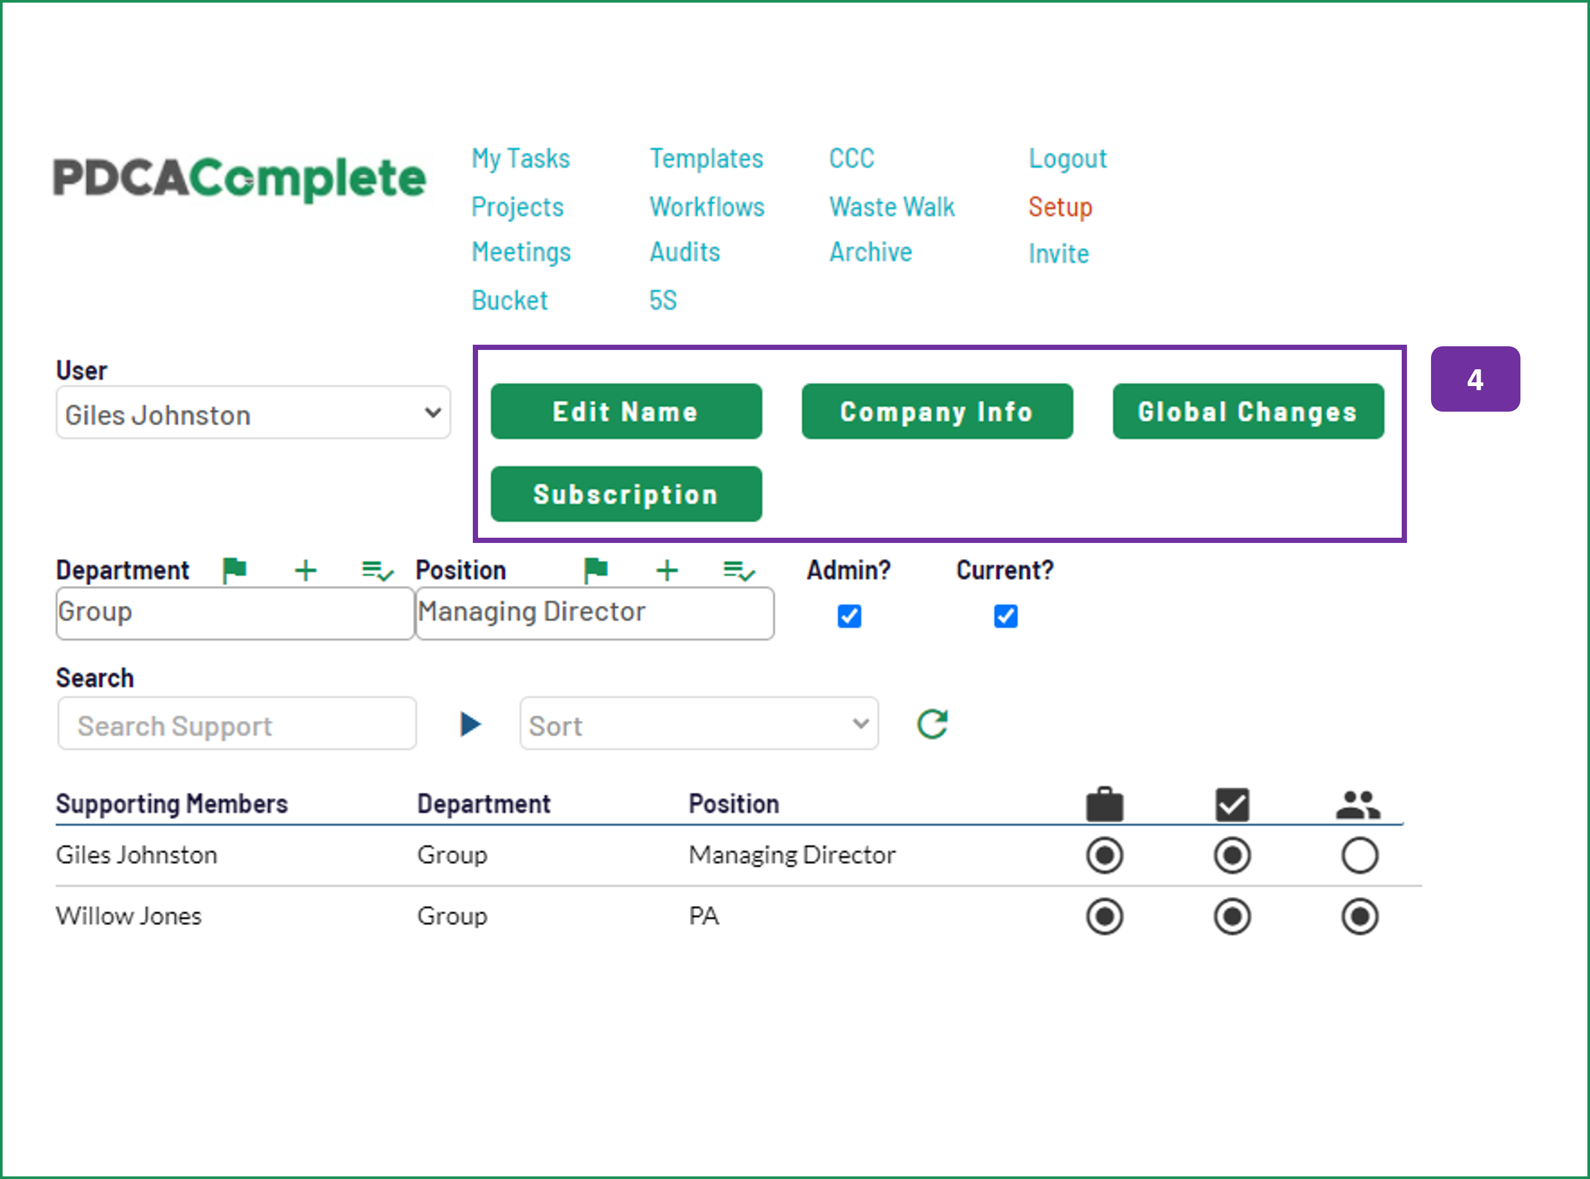The height and width of the screenshot is (1179, 1590).
Task: Toggle the Current? checkbox
Action: pos(1006,615)
